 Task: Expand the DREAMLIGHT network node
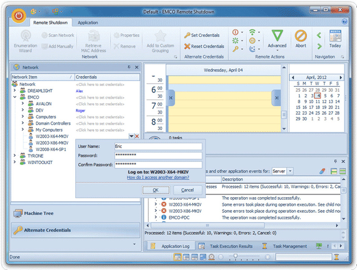(15, 90)
